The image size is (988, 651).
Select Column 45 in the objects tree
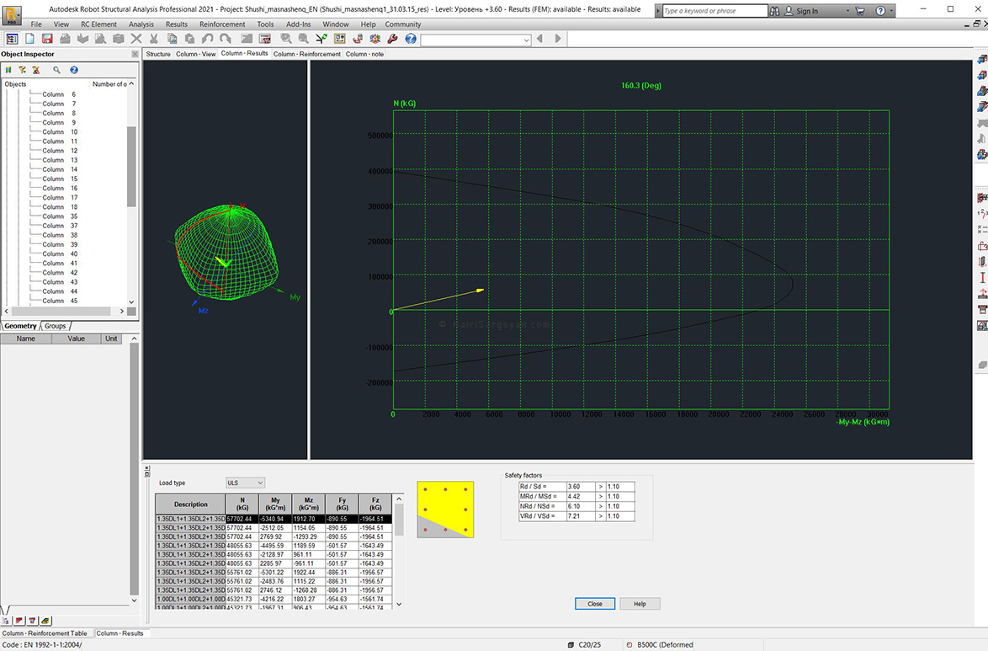pyautogui.click(x=60, y=301)
